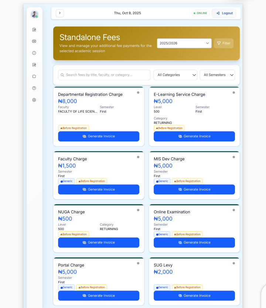Click Before Registration badge on NUGA Charge card
The height and width of the screenshot is (308, 266).
(x=74, y=234)
